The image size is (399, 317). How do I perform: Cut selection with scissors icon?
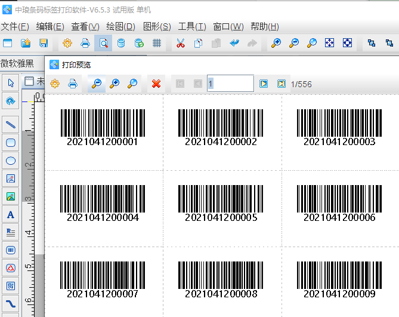coord(181,43)
